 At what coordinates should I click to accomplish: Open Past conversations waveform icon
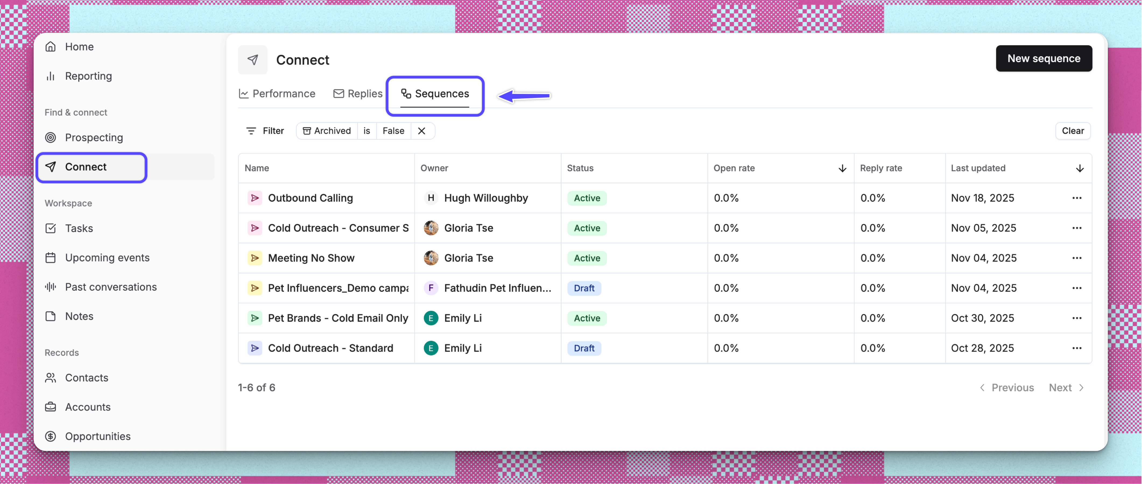pos(51,287)
